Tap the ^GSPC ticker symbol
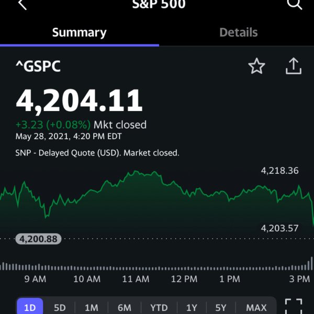Viewport: 314px width, 314px height. (38, 66)
